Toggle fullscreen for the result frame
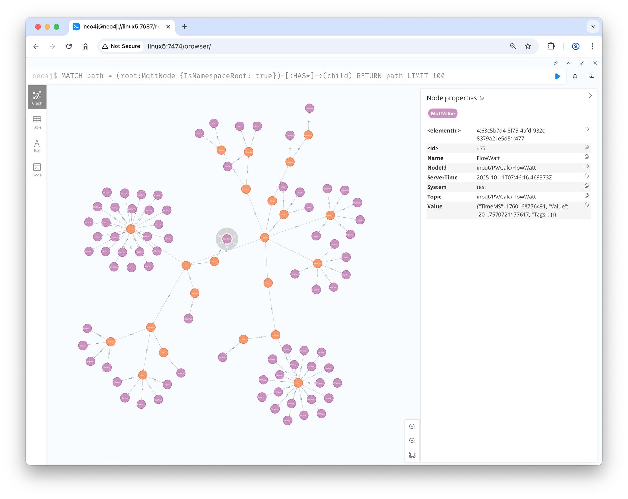This screenshot has height=499, width=628. tap(582, 63)
